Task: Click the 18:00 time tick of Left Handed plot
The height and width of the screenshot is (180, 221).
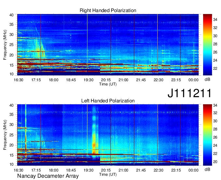Action: point(54,170)
